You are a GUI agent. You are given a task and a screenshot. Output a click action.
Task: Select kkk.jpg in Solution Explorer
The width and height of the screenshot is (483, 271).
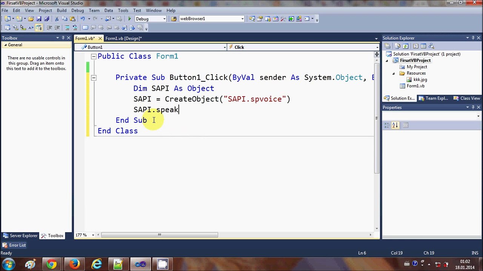pos(420,80)
